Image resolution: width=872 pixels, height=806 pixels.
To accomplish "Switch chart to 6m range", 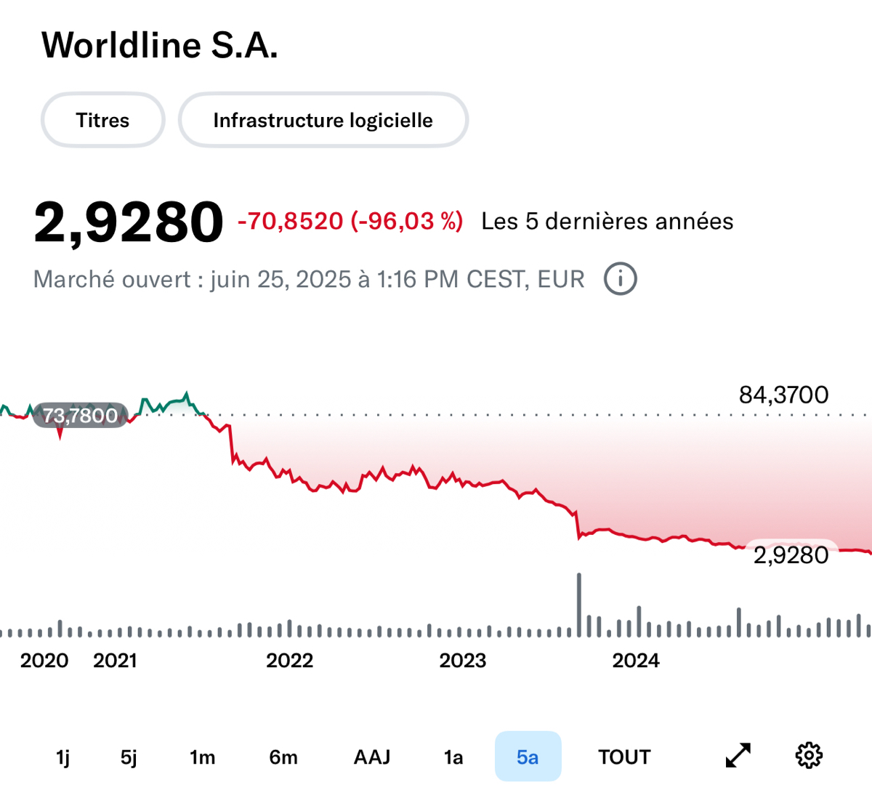I will [283, 757].
